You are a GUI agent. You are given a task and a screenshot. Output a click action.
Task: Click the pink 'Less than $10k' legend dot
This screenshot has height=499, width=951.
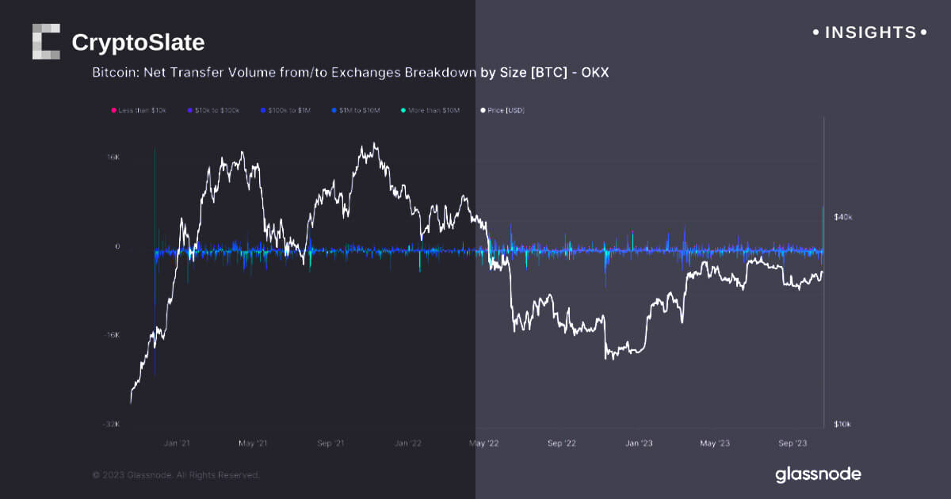click(115, 110)
